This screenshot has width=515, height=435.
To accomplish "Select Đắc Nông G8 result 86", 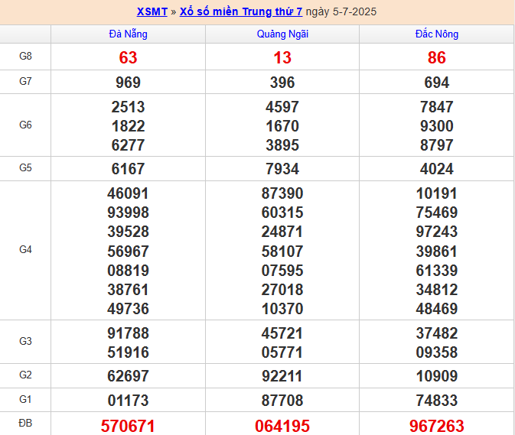I will 437,58.
